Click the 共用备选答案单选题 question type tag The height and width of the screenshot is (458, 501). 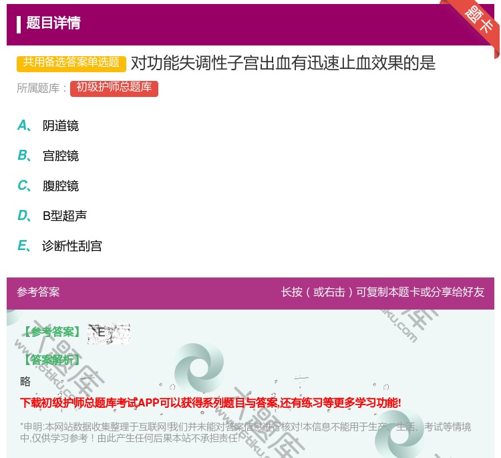(71, 64)
